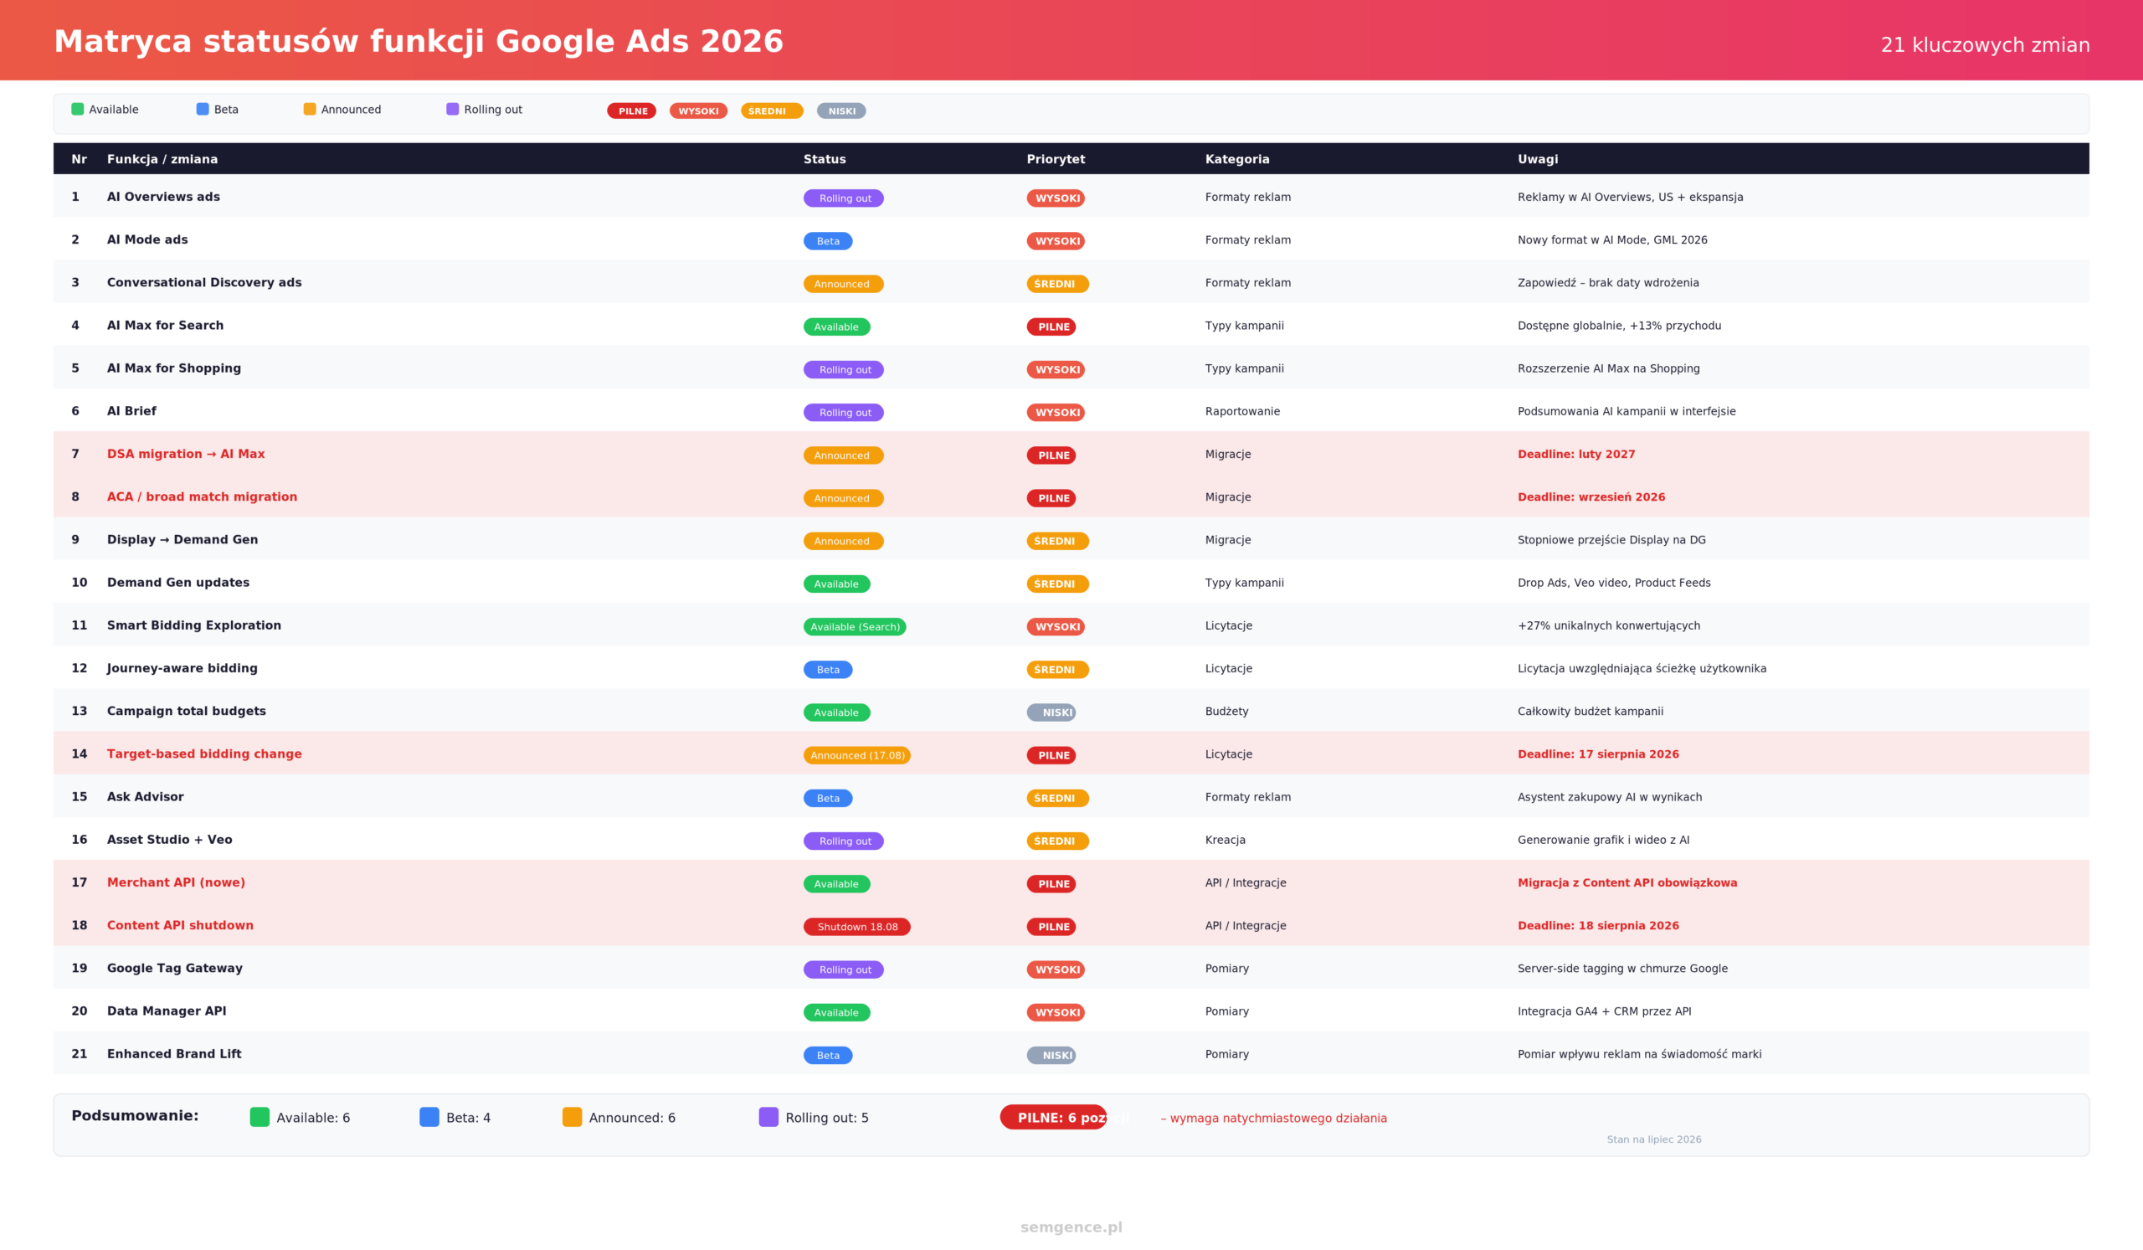
Task: Click the 'Funkcja / zmiana' column header
Action: click(162, 159)
